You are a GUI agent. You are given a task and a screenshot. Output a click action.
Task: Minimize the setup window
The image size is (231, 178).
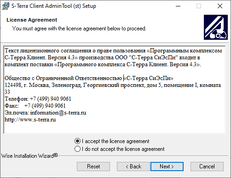[x=178, y=6]
